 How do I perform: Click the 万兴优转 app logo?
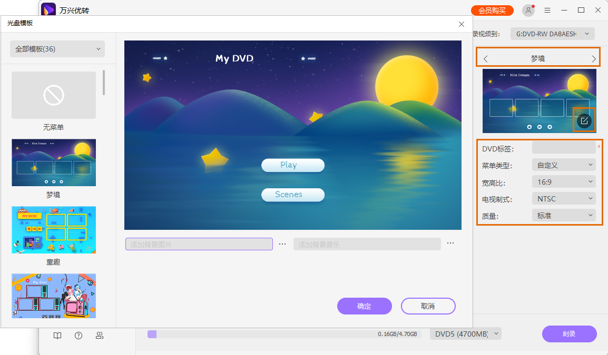pos(49,9)
